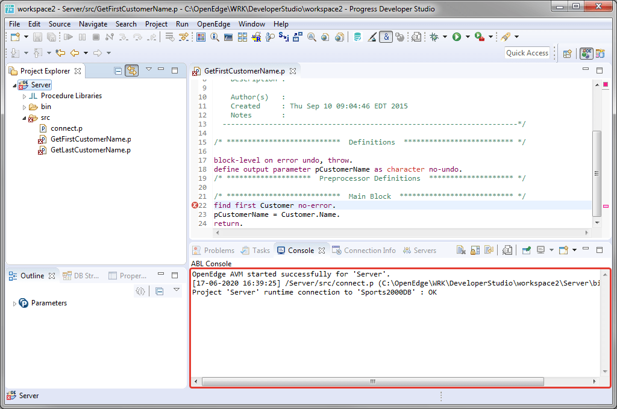Switch to the Servers tab

tap(419, 251)
